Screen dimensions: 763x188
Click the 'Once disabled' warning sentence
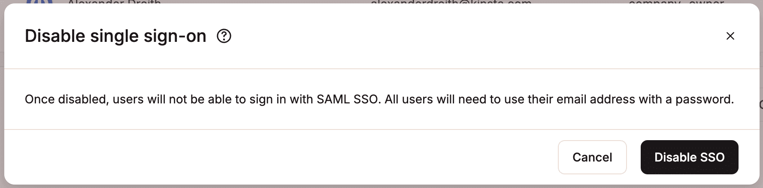point(202,100)
